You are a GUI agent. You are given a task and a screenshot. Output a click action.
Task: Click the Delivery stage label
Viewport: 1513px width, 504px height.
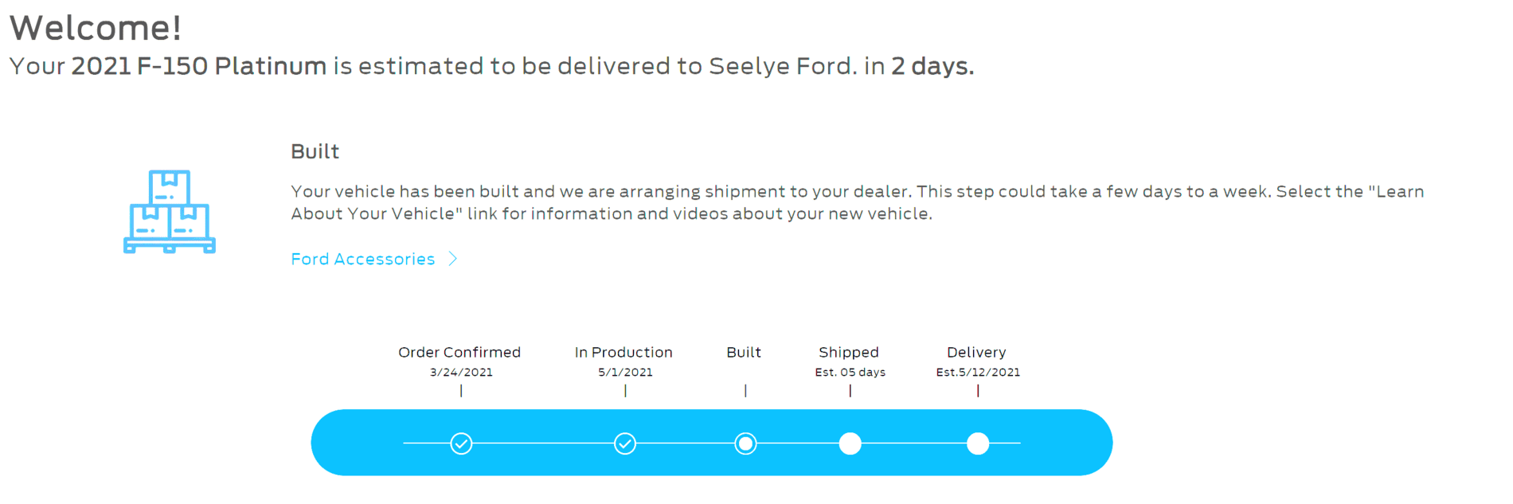tap(976, 352)
